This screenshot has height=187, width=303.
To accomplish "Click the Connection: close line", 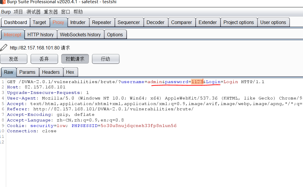I will click(32, 131).
